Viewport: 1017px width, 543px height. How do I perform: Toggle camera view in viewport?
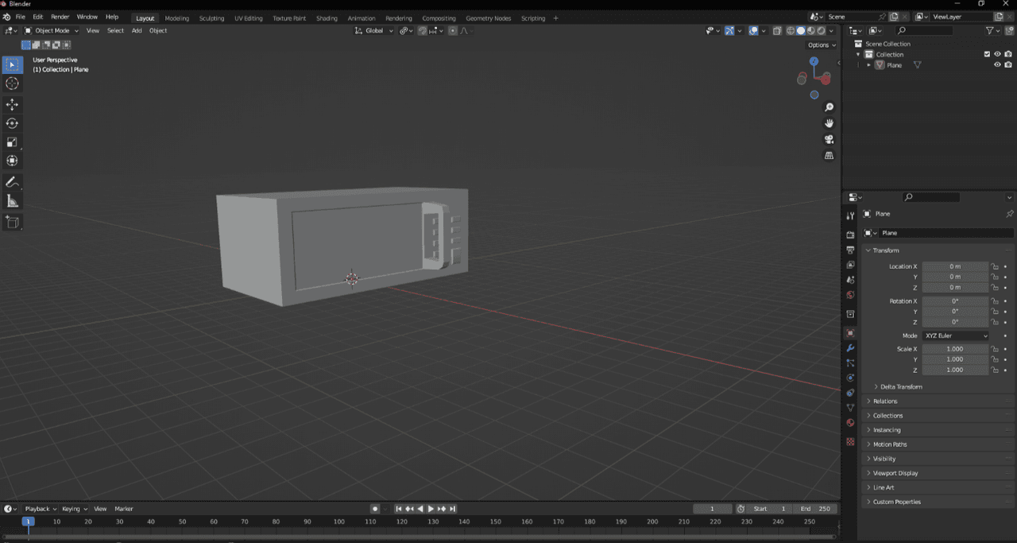[x=829, y=139]
